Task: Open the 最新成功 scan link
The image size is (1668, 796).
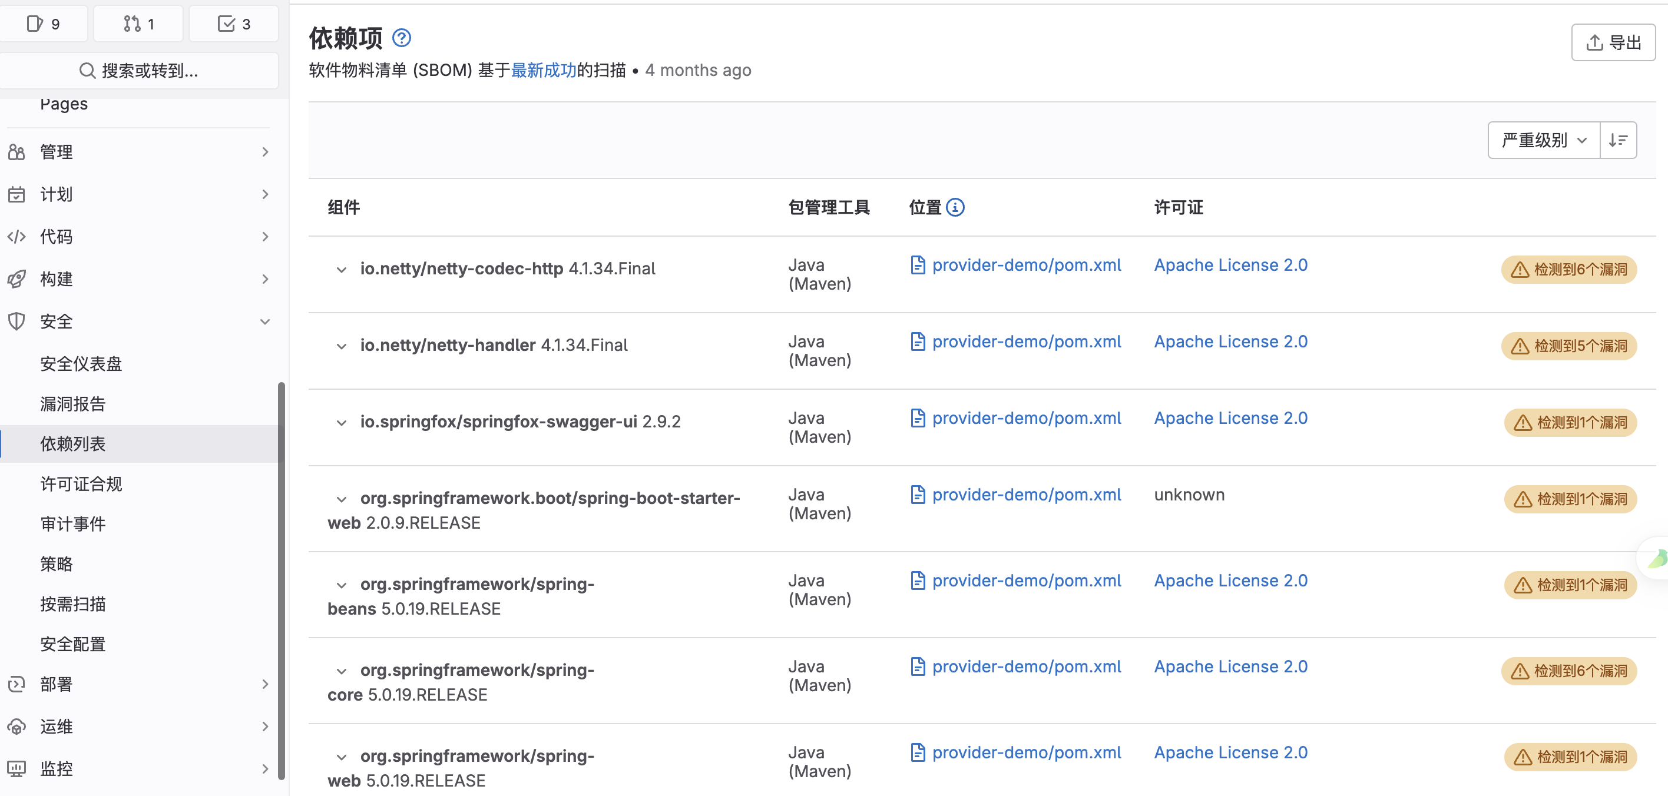Action: tap(544, 70)
